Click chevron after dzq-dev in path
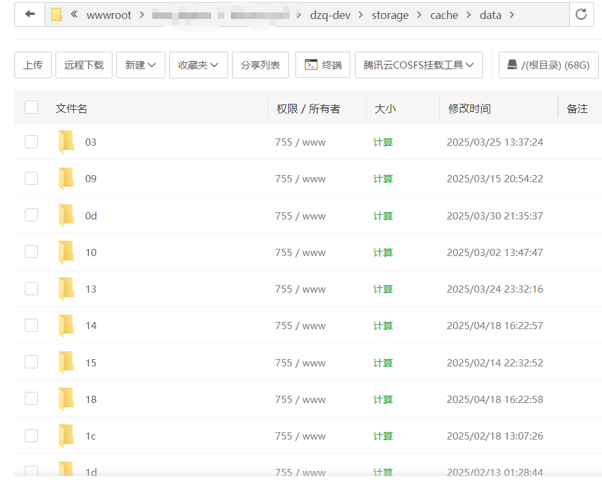This screenshot has height=482, width=602. pos(361,14)
